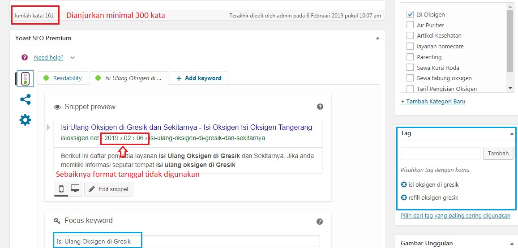
Task: Check the Air Purifier category
Action: point(410,25)
